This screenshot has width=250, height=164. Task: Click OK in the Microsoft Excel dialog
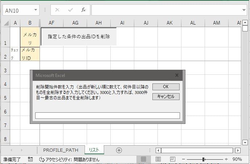tap(166, 87)
